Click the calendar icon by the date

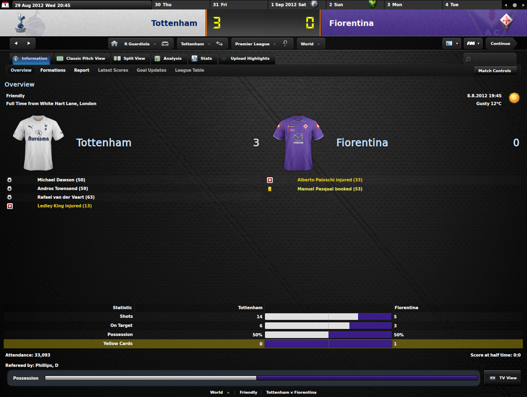[x=5, y=5]
